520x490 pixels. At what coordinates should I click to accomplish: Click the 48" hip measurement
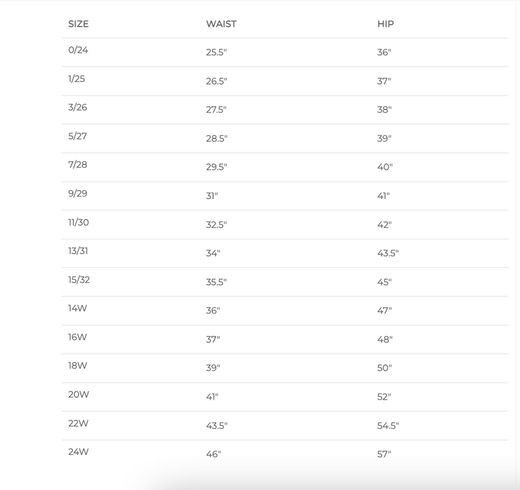[385, 339]
